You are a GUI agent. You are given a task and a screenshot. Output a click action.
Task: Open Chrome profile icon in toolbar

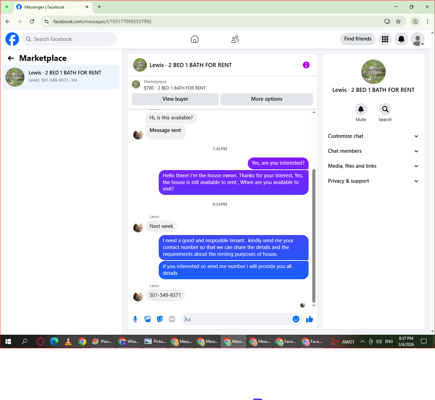[x=415, y=21]
